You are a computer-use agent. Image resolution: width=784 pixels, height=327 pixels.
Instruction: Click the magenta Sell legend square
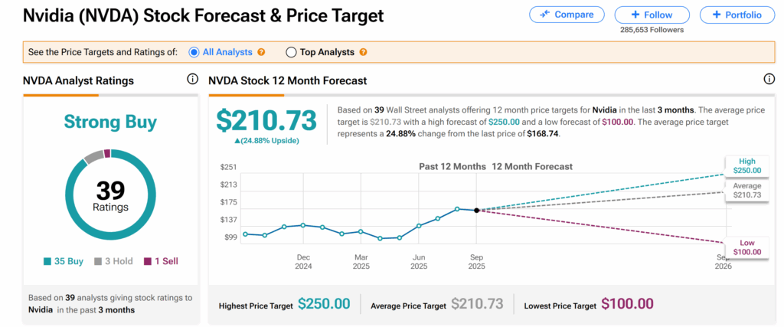[x=148, y=261]
